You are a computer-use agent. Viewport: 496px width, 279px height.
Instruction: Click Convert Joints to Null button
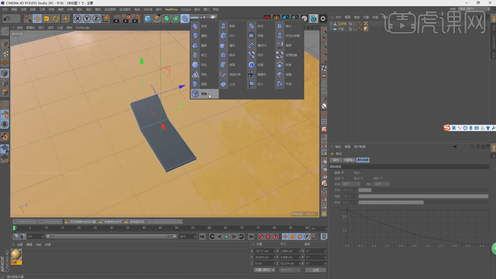click(x=80, y=222)
